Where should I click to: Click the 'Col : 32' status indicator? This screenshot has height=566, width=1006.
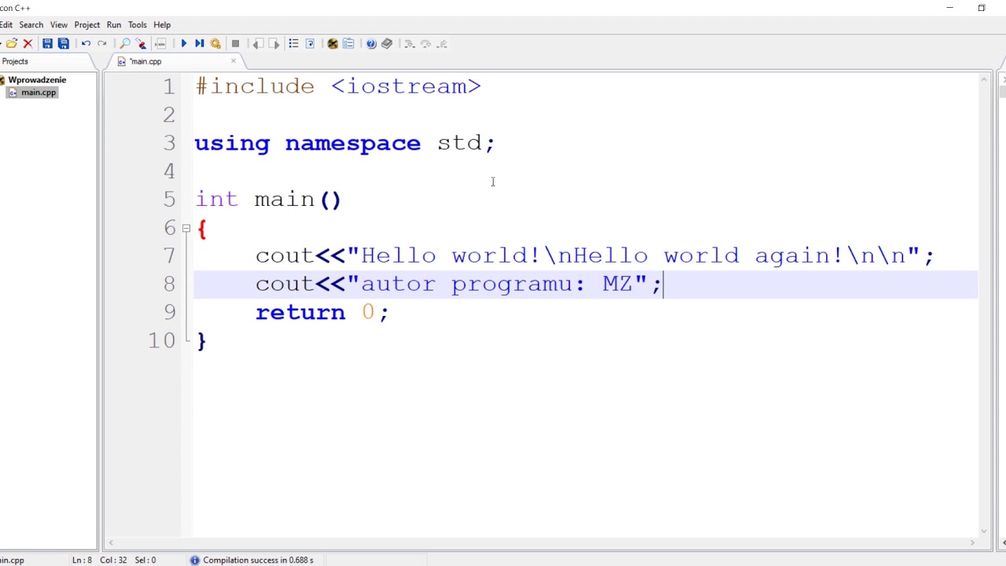113,560
